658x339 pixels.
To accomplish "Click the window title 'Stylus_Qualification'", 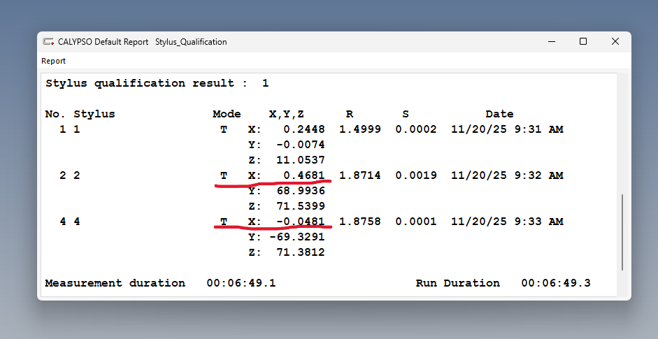I will pyautogui.click(x=191, y=42).
